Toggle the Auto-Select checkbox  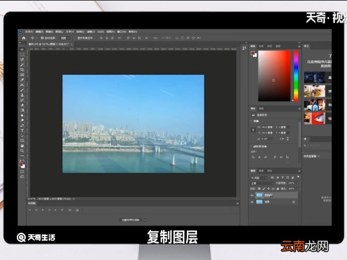coord(42,38)
